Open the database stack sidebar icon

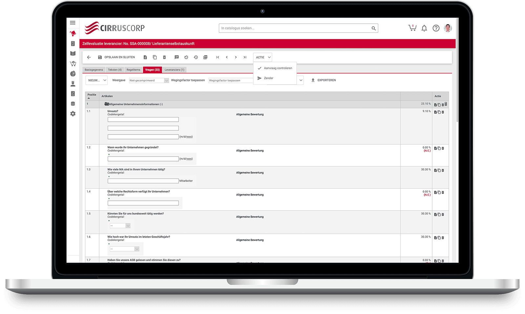(x=73, y=104)
